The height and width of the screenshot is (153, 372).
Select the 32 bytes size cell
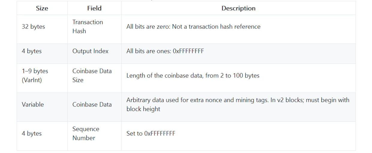[x=33, y=27]
